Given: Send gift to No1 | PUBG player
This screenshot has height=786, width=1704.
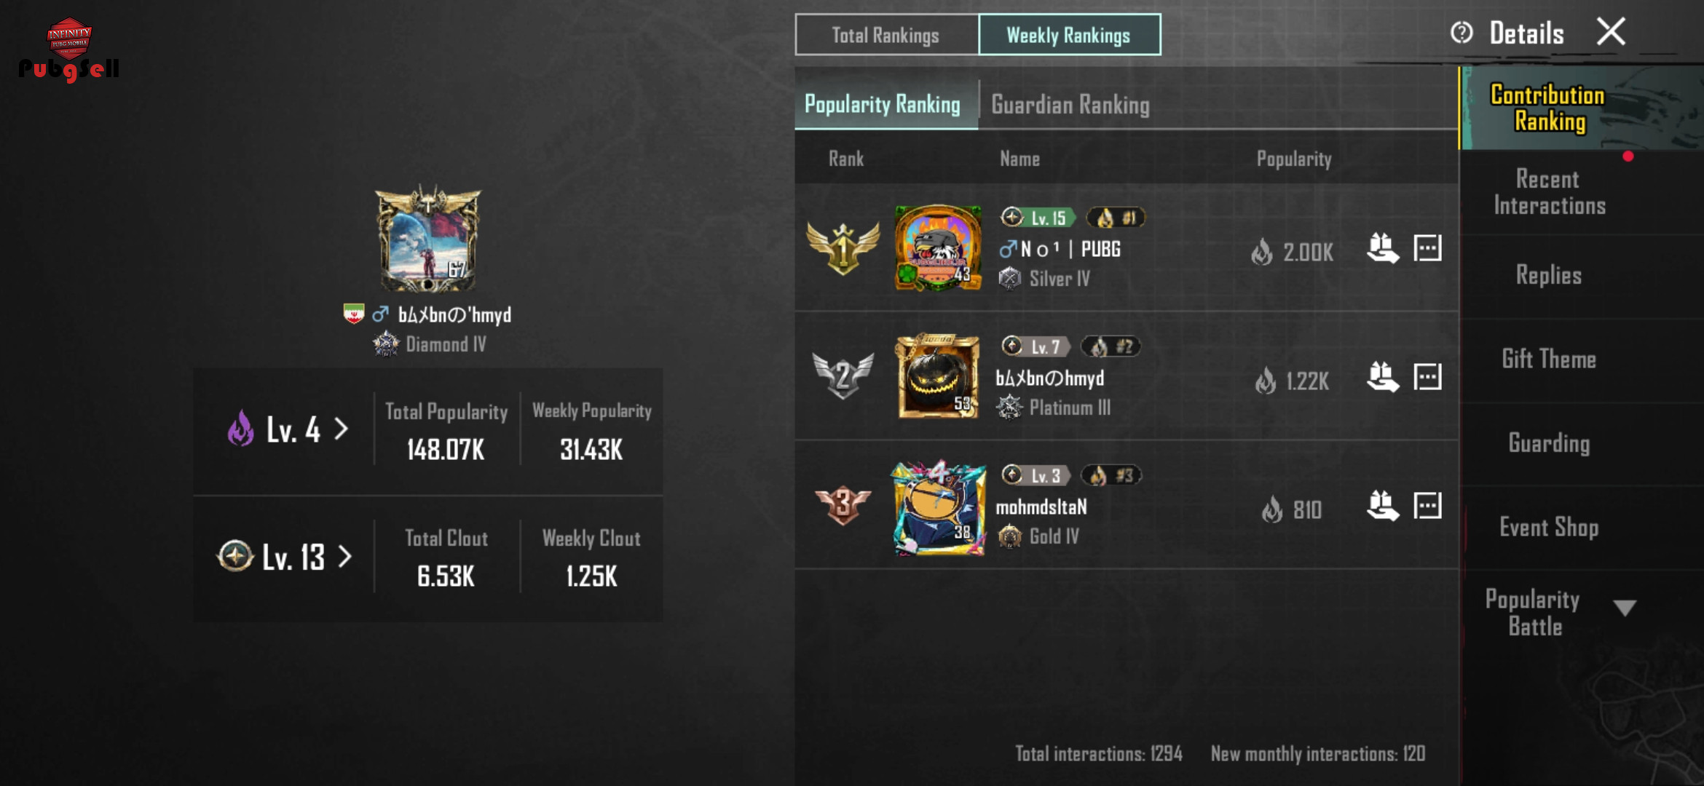Looking at the screenshot, I should [1382, 248].
